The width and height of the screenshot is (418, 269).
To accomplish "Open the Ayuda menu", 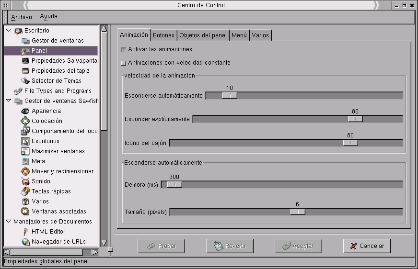I will [x=48, y=17].
